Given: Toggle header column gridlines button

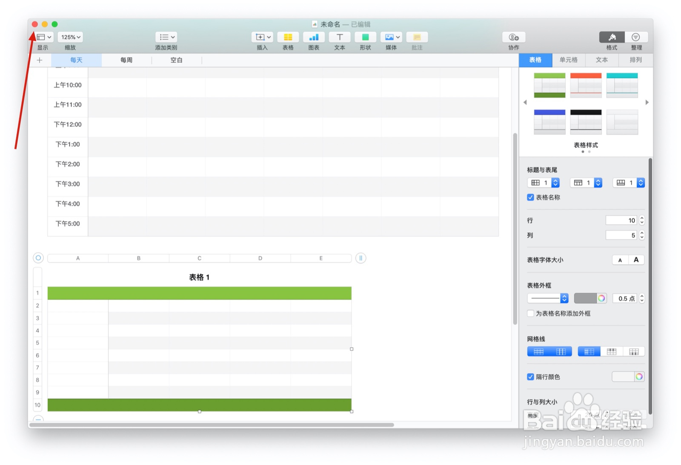Looking at the screenshot, I should [x=589, y=351].
